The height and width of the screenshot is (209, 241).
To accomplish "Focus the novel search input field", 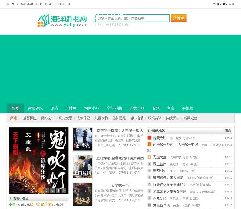I will point(132,18).
